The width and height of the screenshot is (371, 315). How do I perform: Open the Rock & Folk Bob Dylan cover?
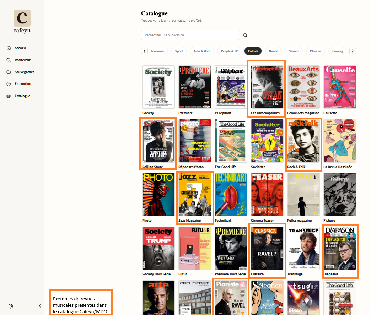(303, 141)
